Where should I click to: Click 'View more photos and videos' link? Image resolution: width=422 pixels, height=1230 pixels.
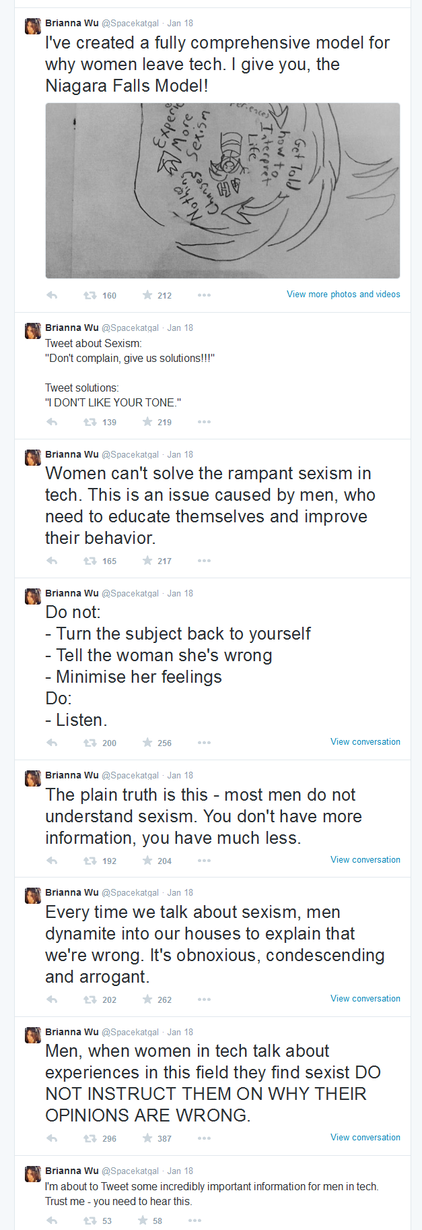pyautogui.click(x=343, y=295)
